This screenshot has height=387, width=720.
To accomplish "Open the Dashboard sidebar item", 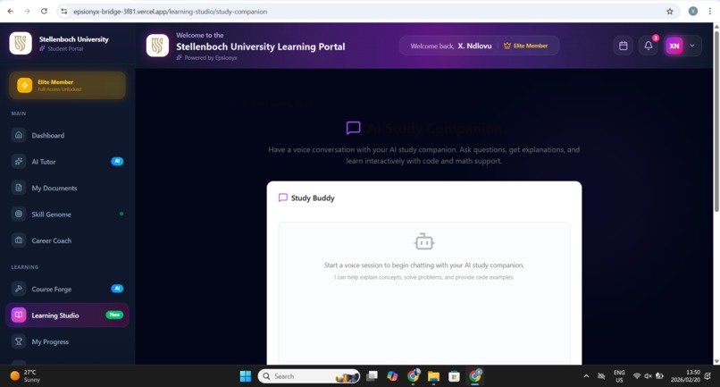I will pos(67,135).
